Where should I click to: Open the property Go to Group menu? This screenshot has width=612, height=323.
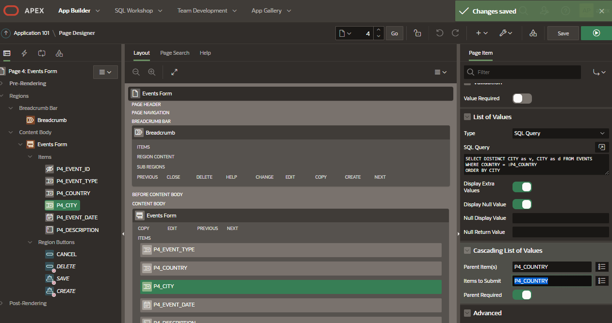pos(599,72)
